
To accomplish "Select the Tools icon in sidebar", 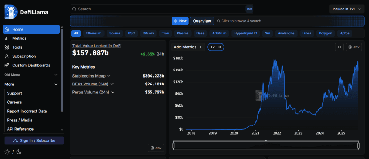I will (7, 47).
